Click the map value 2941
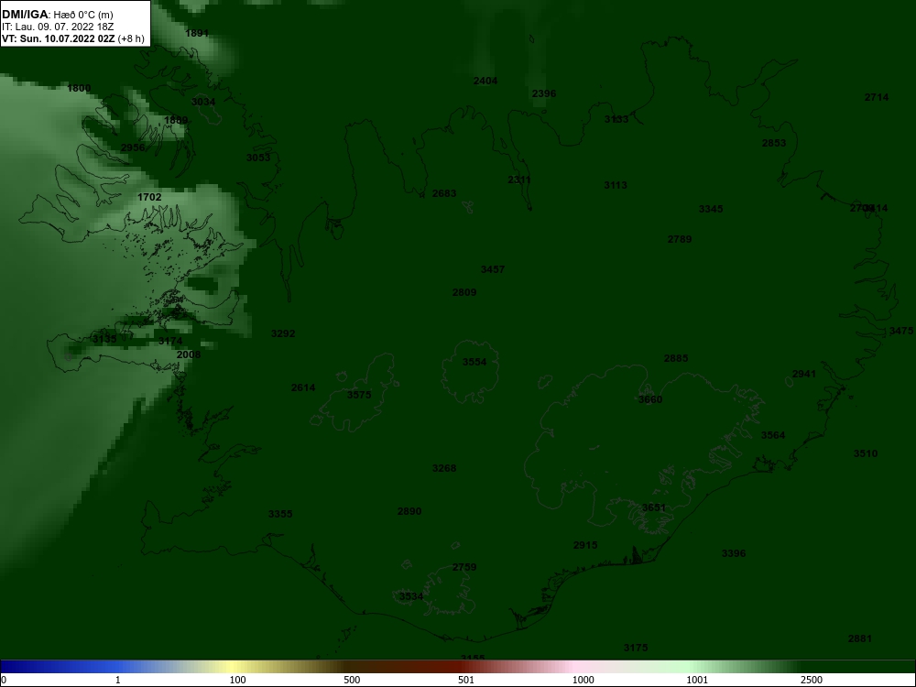The height and width of the screenshot is (687, 916). click(x=804, y=374)
